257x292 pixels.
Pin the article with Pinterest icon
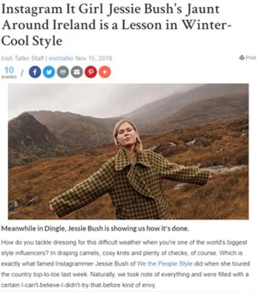pos(91,72)
